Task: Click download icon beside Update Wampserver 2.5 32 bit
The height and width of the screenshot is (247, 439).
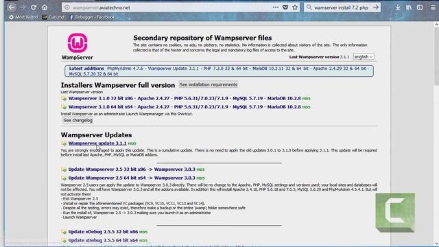Action: (x=64, y=169)
